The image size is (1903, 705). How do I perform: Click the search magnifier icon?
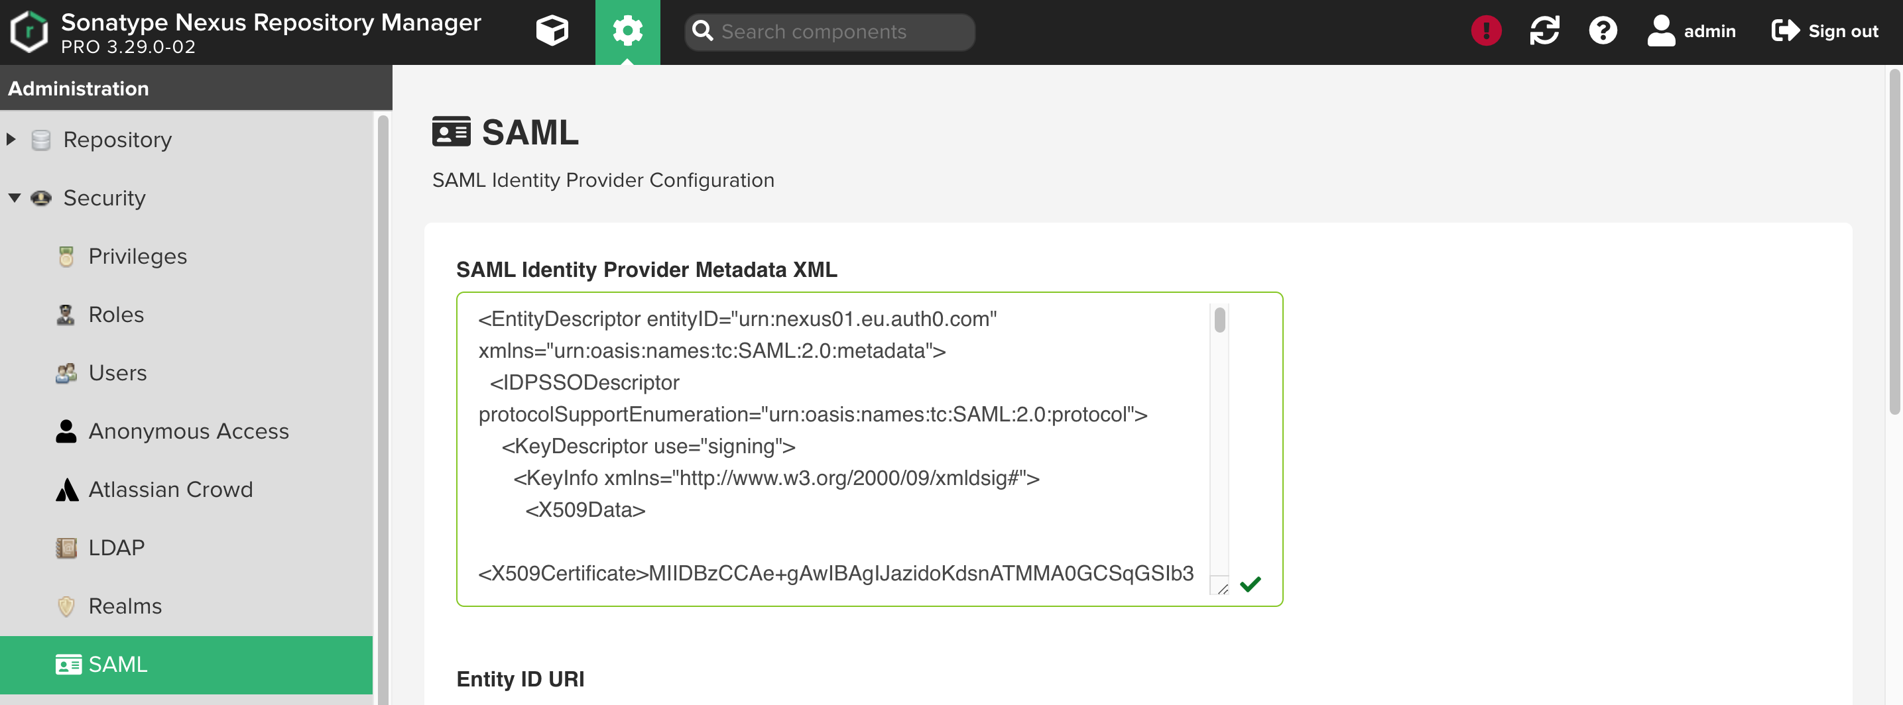(x=703, y=32)
